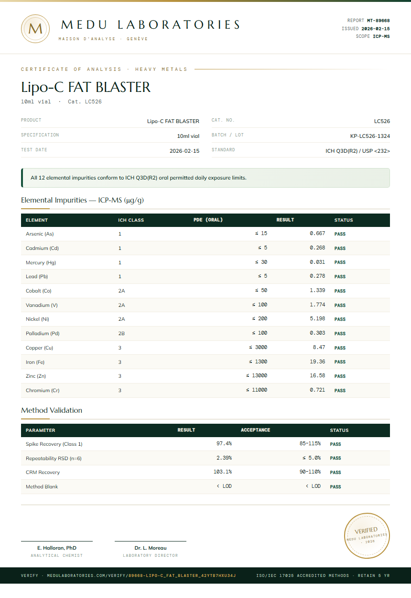Click the Iron (Fe) row label
This screenshot has width=411, height=598.
point(35,362)
